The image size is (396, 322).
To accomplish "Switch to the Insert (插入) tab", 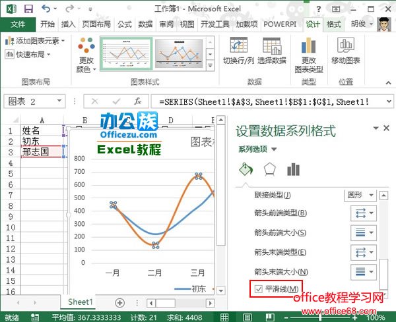I will [x=68, y=24].
